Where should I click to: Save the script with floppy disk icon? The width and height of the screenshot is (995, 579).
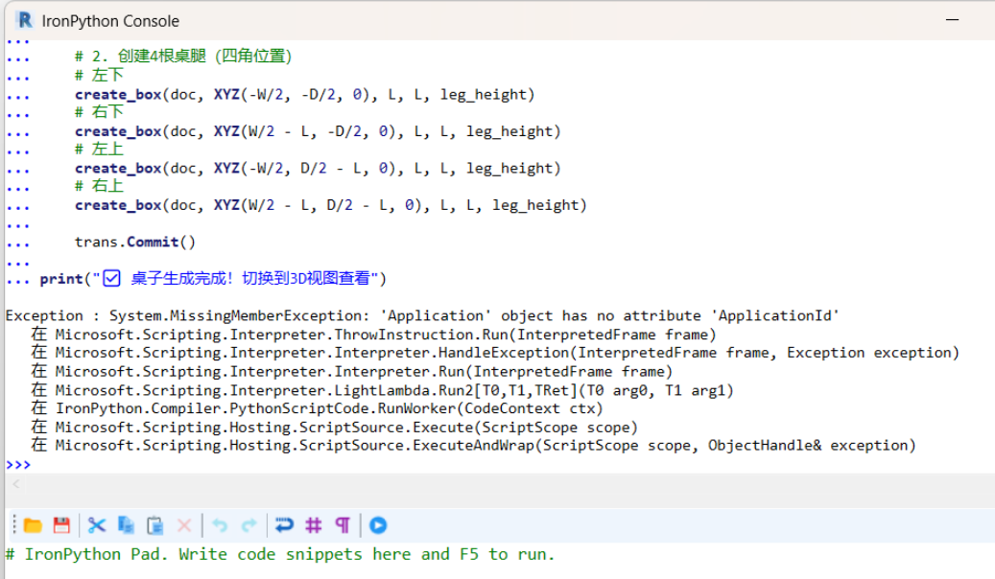coord(61,525)
